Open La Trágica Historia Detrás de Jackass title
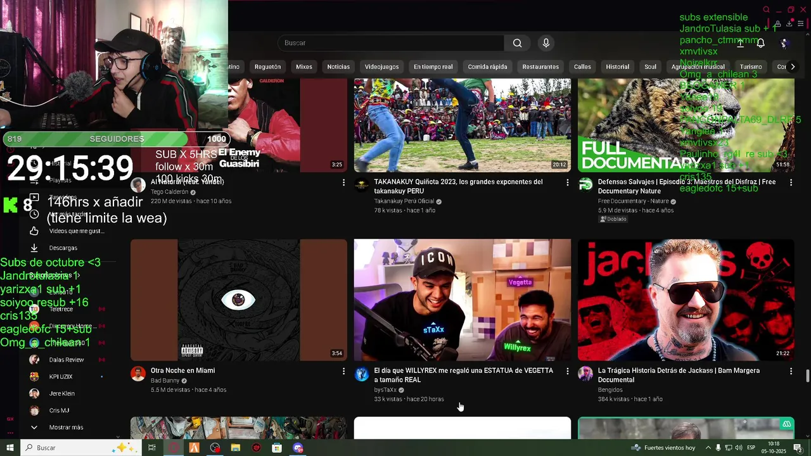Screen dimensions: 811x456 [x=679, y=375]
